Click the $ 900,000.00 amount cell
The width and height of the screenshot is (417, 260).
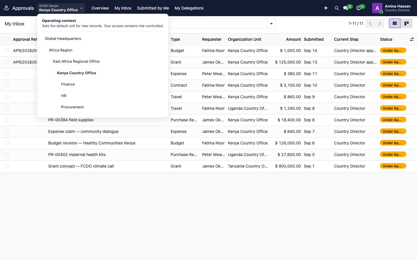(288, 166)
